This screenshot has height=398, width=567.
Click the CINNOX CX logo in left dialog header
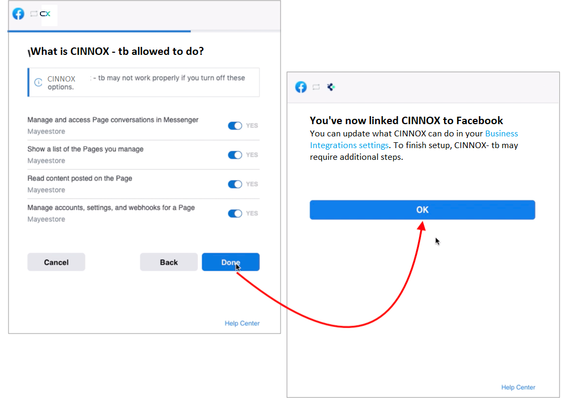point(45,14)
